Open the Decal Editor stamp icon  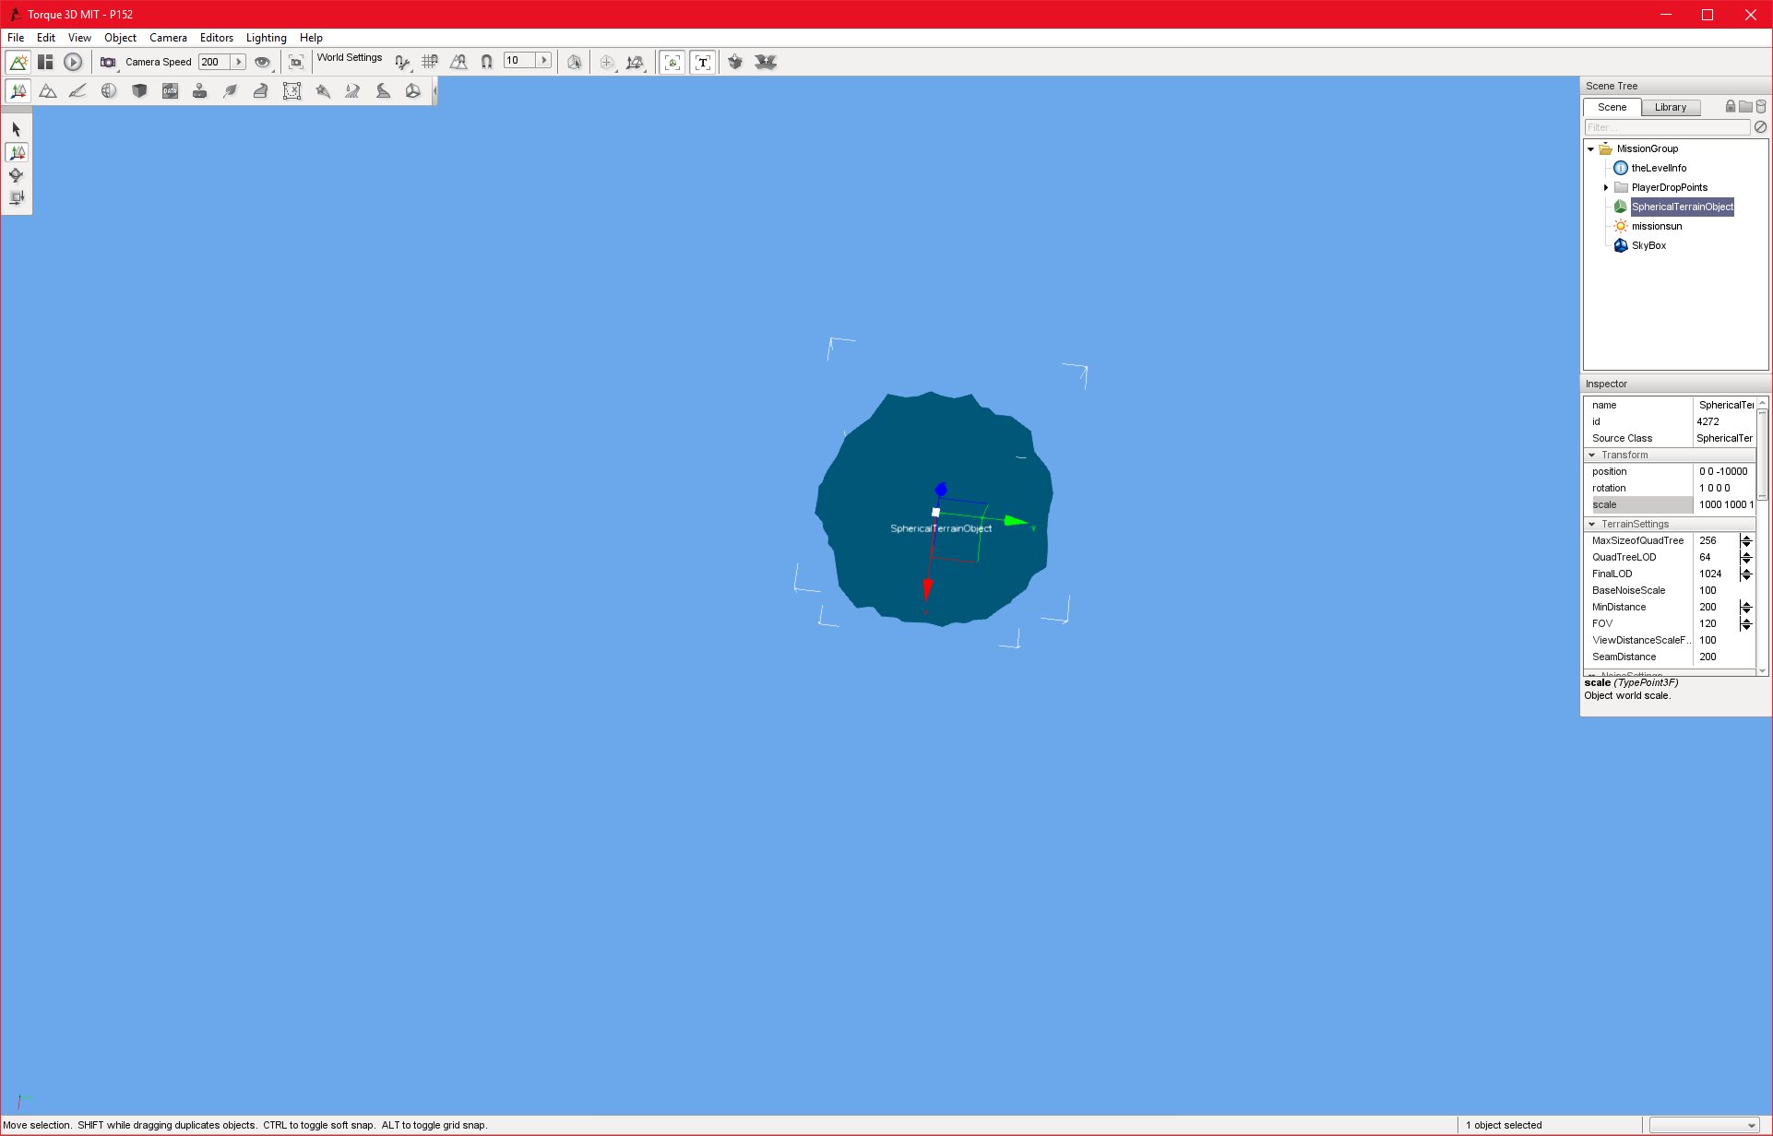(x=200, y=90)
